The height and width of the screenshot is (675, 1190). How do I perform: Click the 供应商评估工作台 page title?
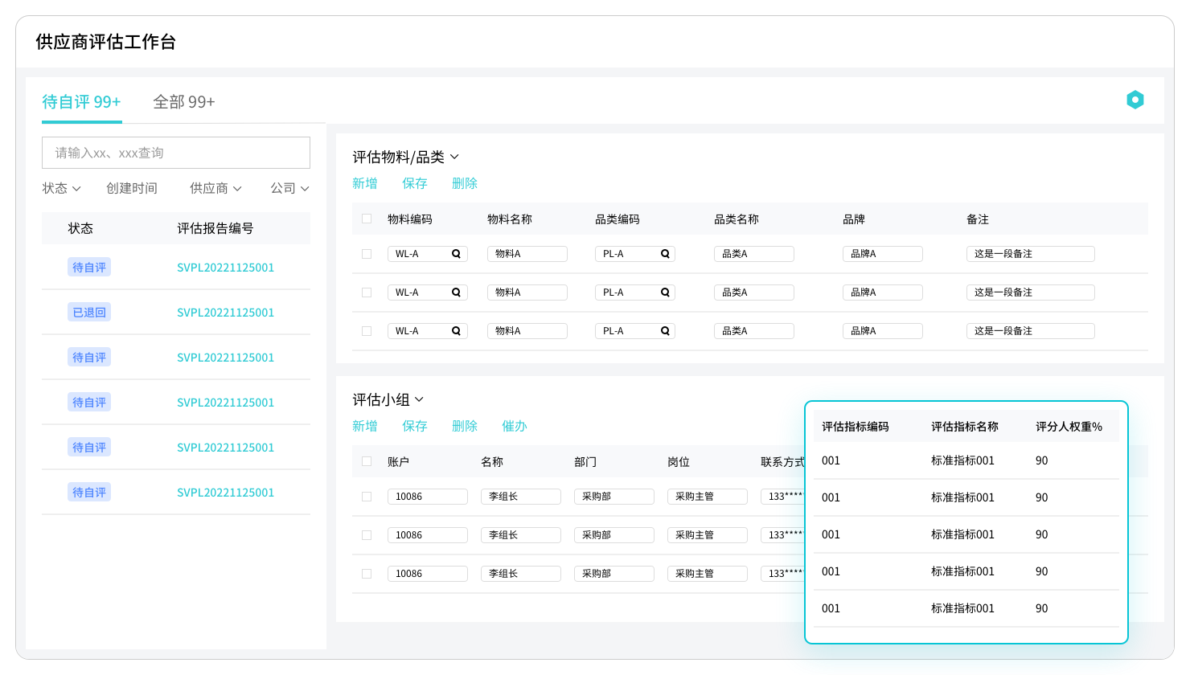click(x=106, y=42)
